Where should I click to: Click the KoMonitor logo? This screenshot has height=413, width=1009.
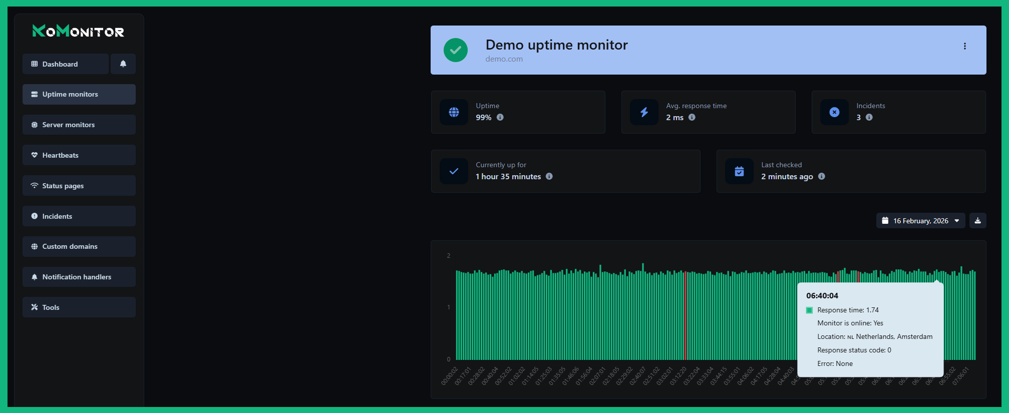[x=78, y=32]
